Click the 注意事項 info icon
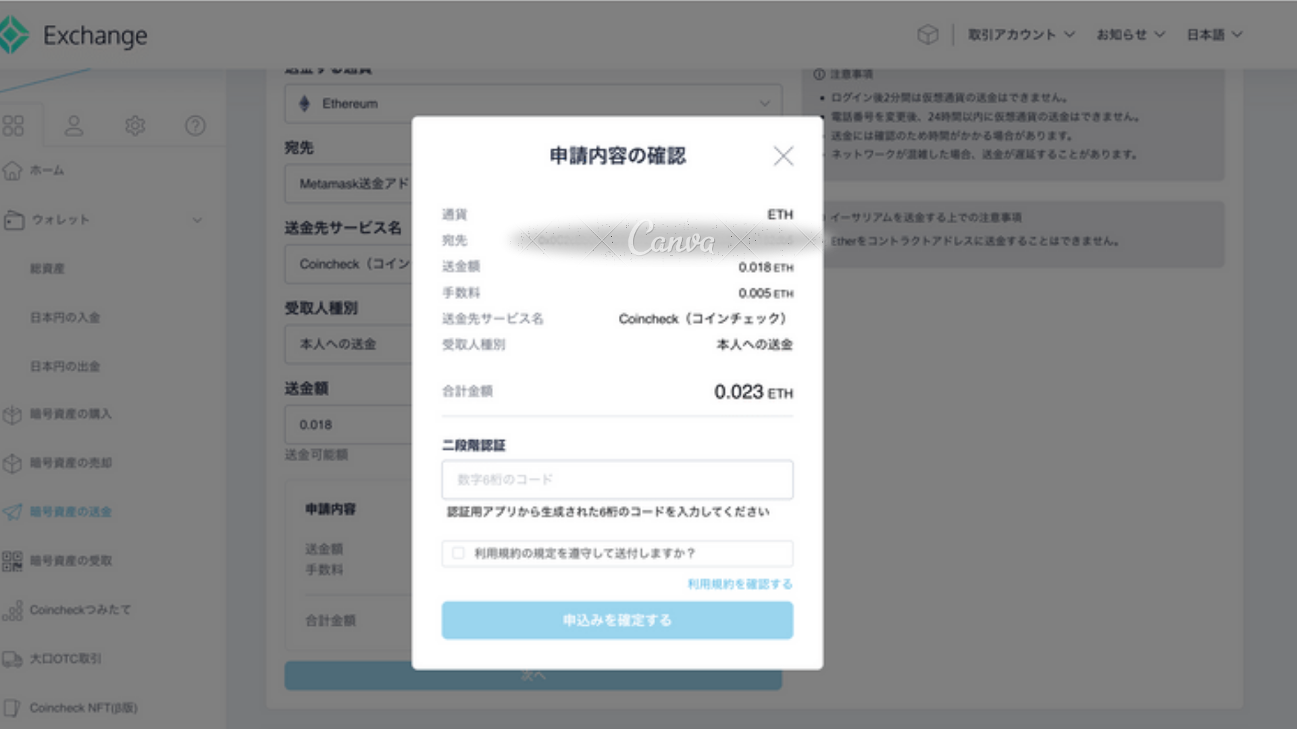Screen dimensions: 1297x729 [819, 74]
